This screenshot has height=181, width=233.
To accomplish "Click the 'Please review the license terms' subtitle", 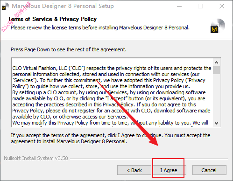I will (x=100, y=28).
